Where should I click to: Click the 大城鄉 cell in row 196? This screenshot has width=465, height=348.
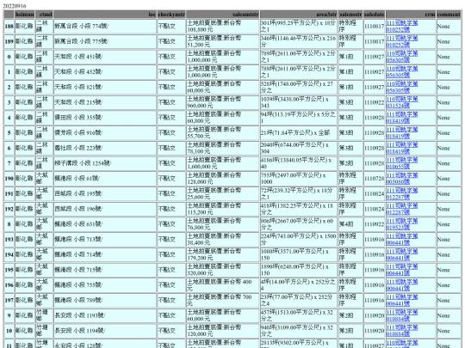(44, 285)
